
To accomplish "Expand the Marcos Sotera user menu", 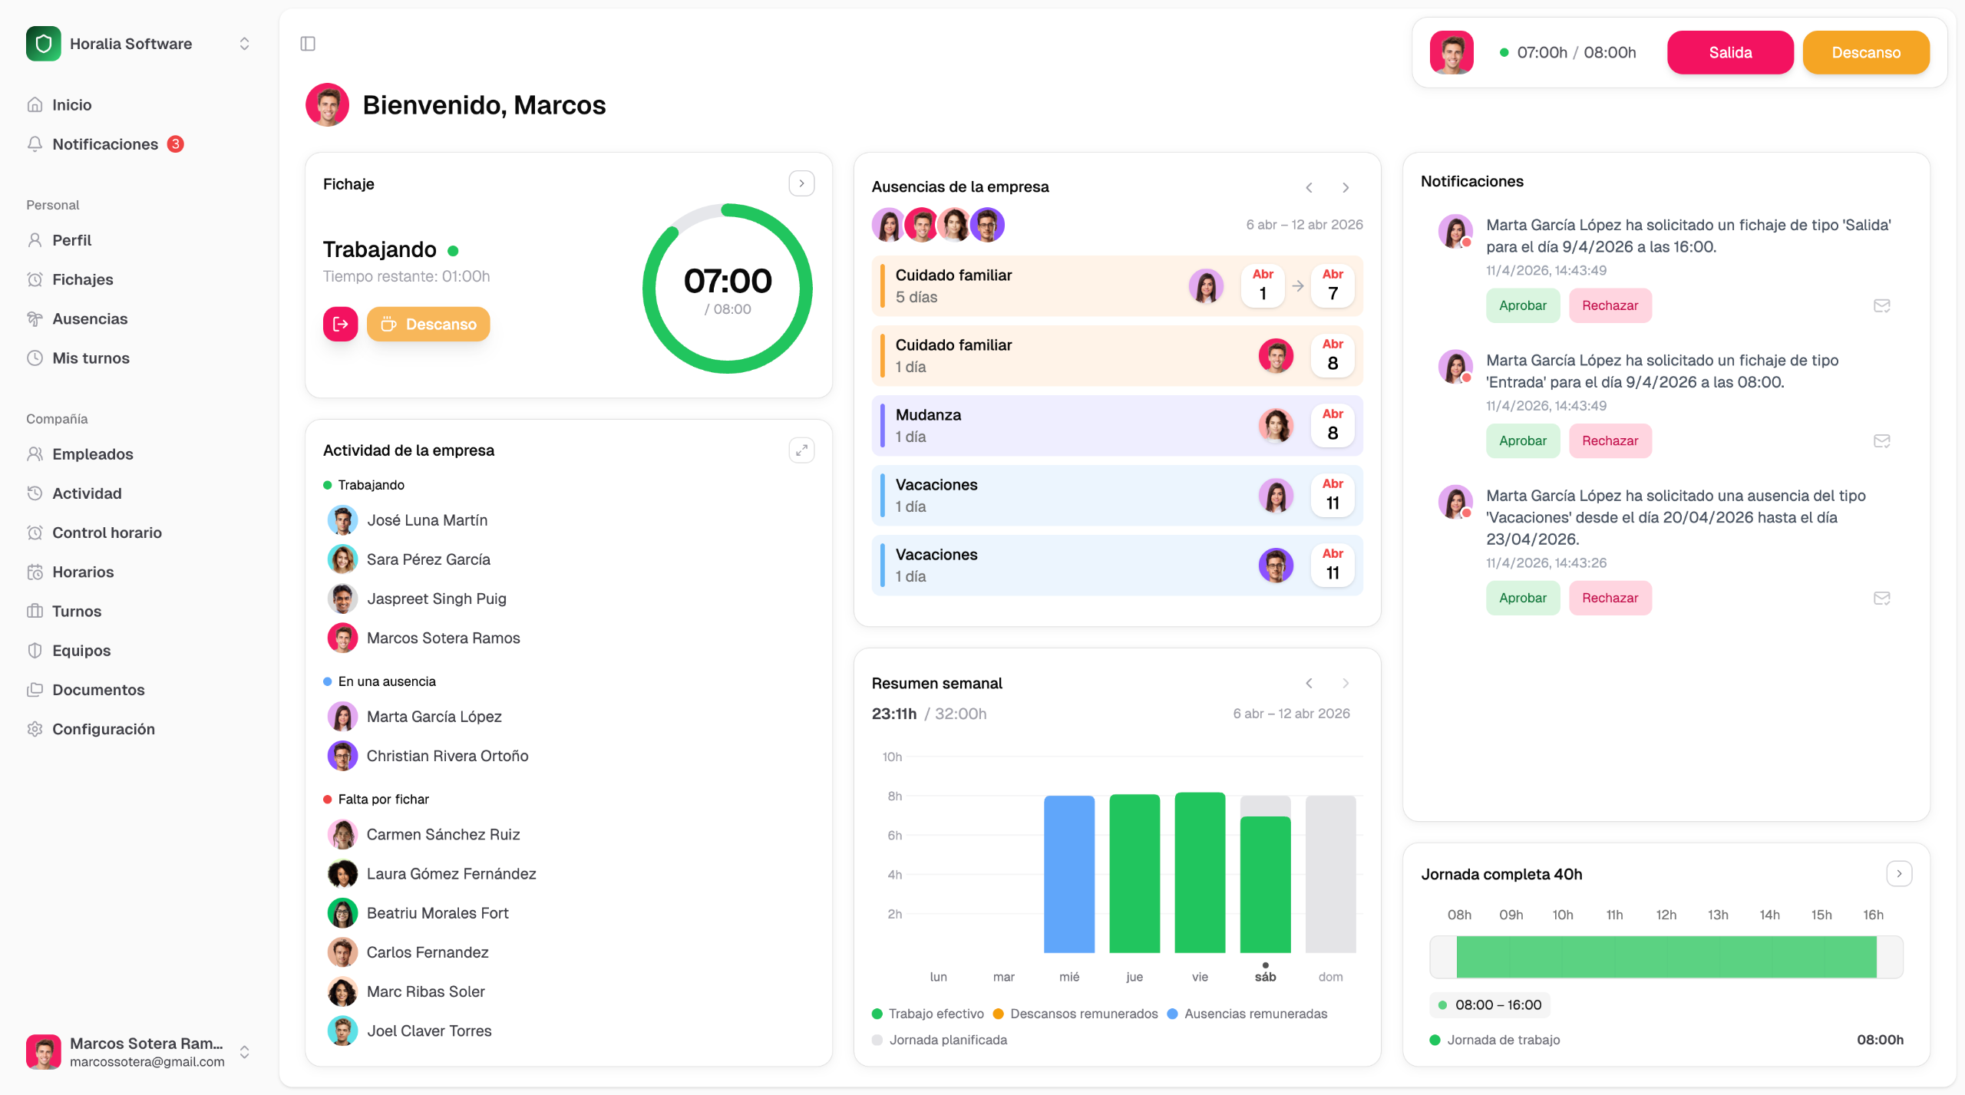I will [244, 1052].
